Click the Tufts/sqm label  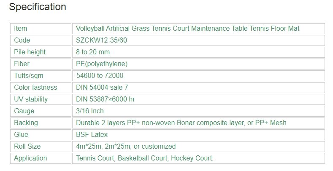point(29,76)
